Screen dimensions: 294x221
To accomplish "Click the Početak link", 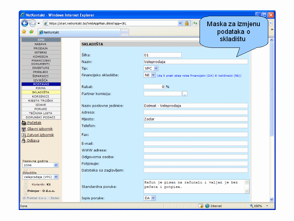I will (x=34, y=123).
